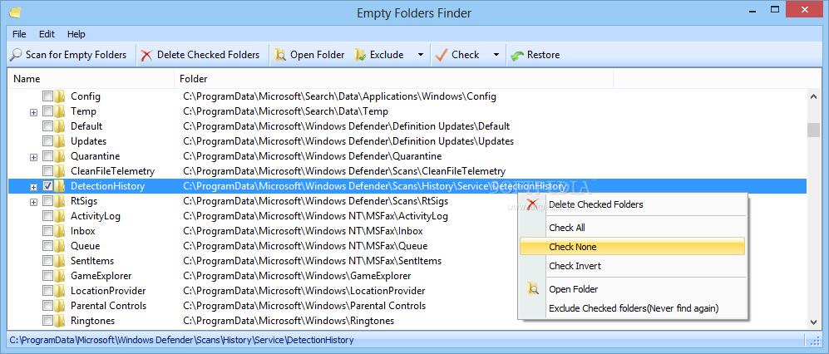Screen dimensions: 829x354
Task: Select the SentItems path text
Action: (313, 261)
